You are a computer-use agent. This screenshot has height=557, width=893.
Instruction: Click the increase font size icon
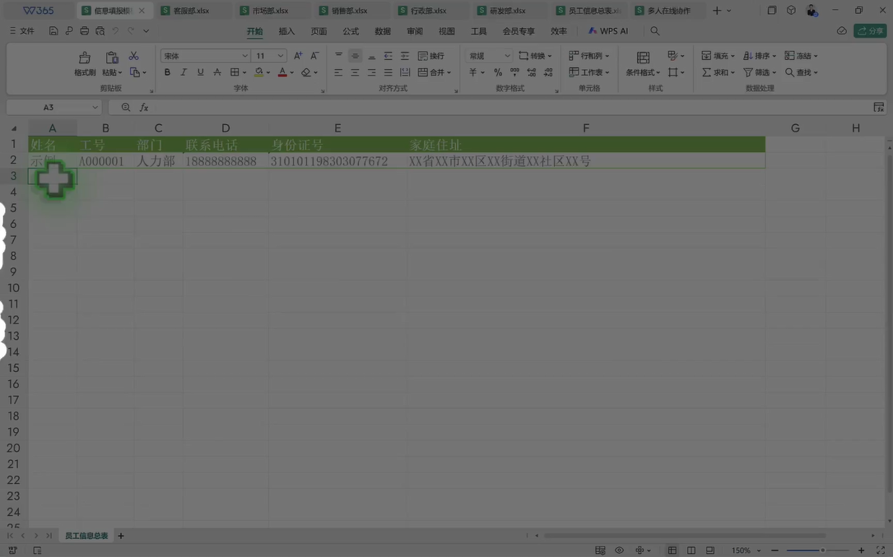coord(298,56)
